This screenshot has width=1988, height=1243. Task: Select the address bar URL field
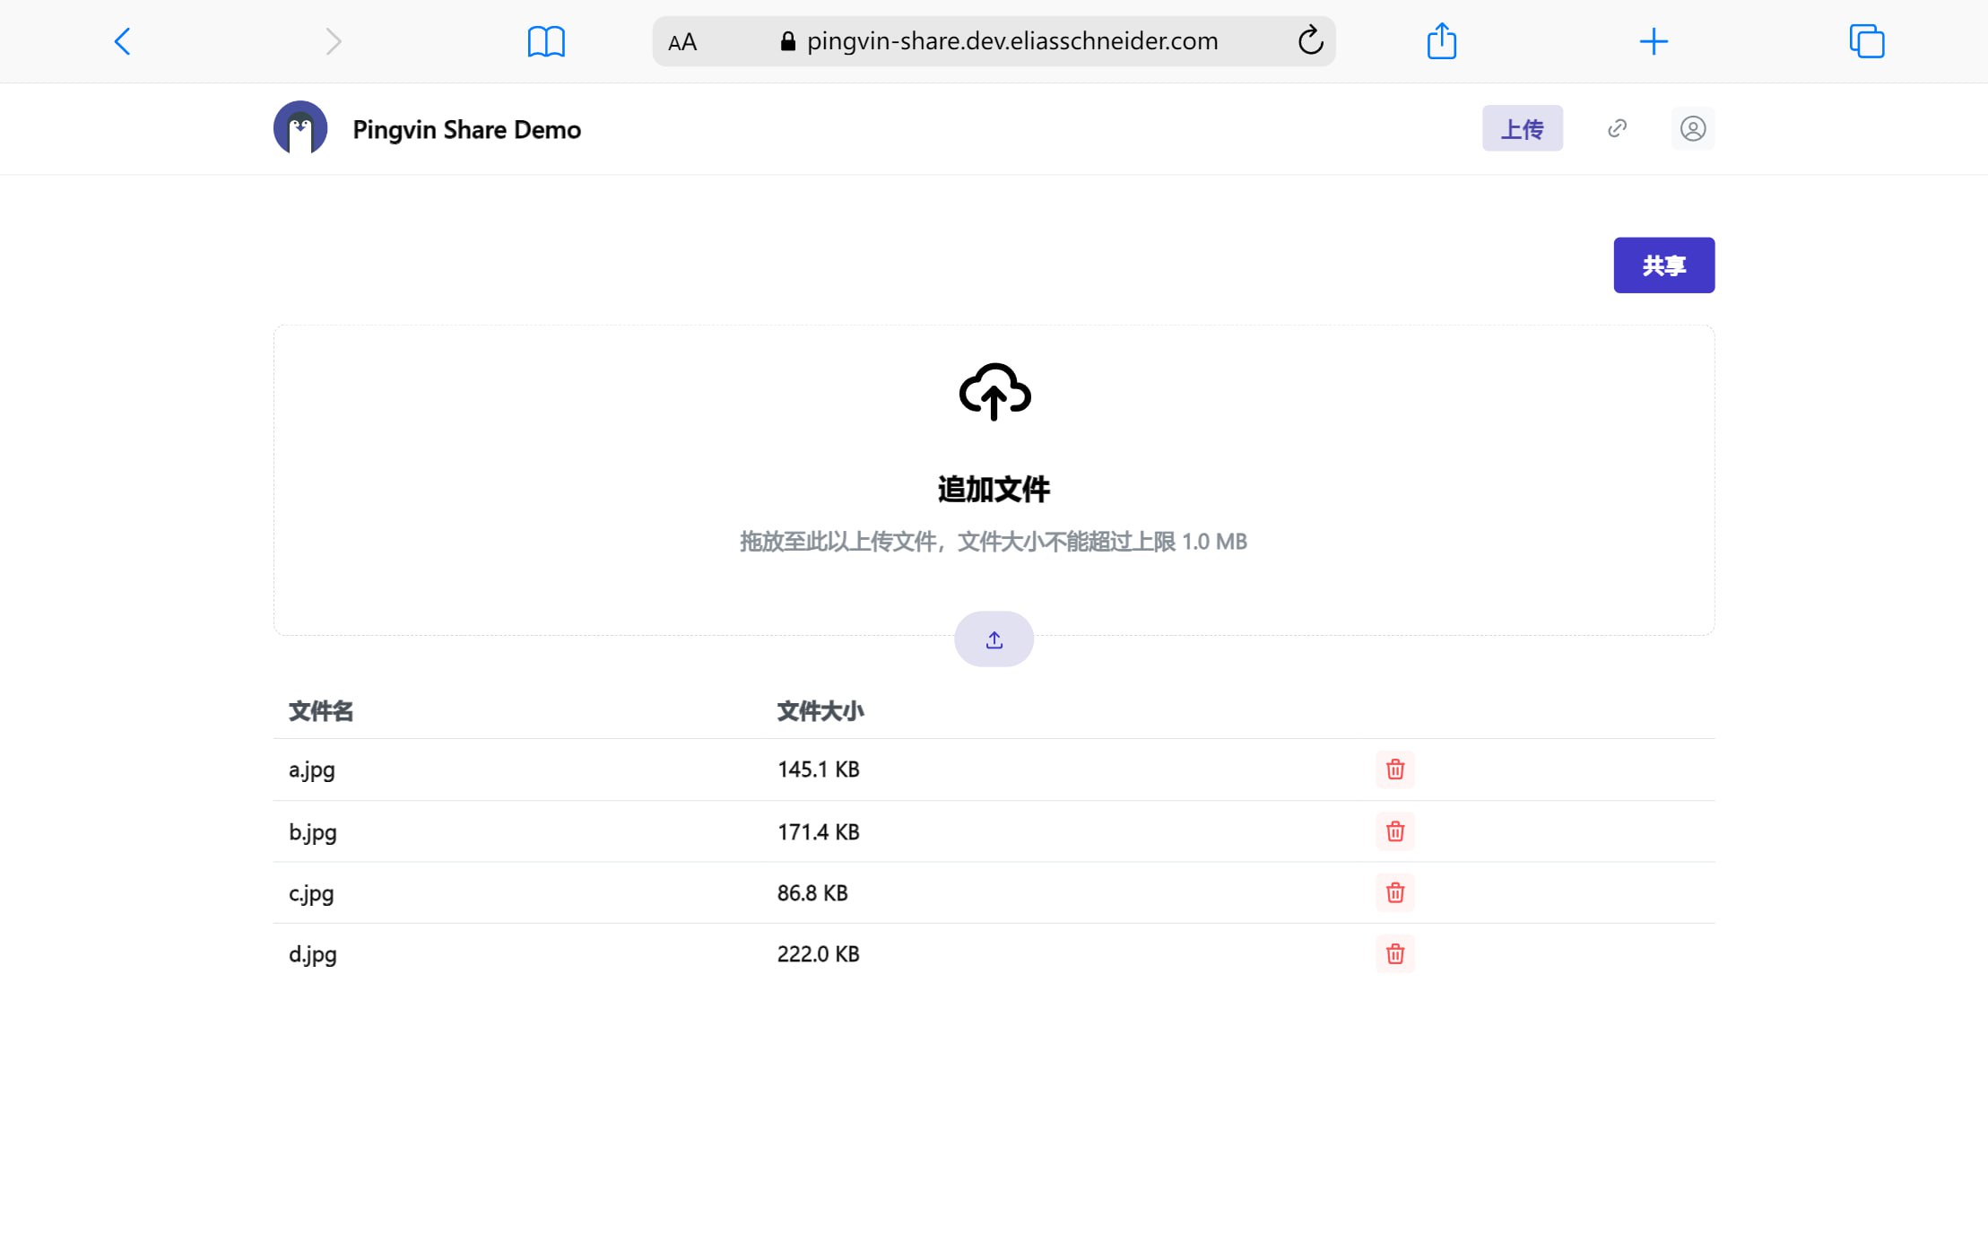click(994, 41)
